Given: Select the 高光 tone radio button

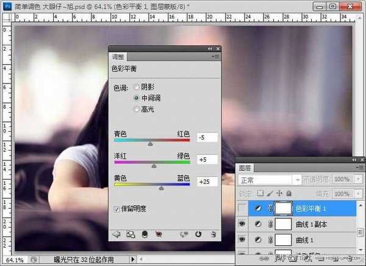Looking at the screenshot, I should pyautogui.click(x=137, y=109).
